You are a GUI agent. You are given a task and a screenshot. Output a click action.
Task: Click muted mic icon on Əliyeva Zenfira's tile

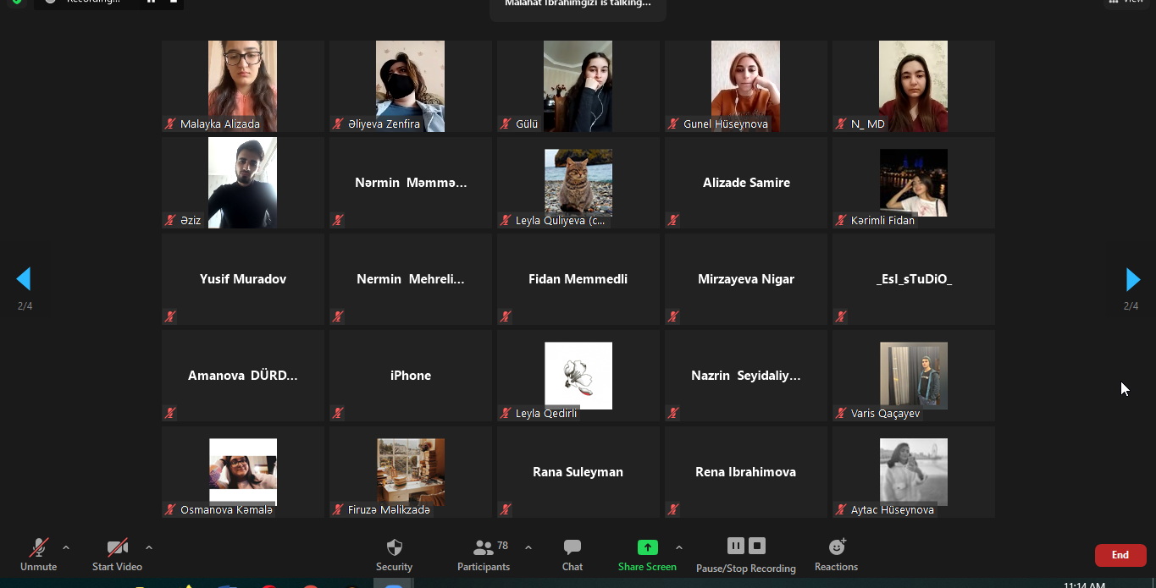click(338, 124)
